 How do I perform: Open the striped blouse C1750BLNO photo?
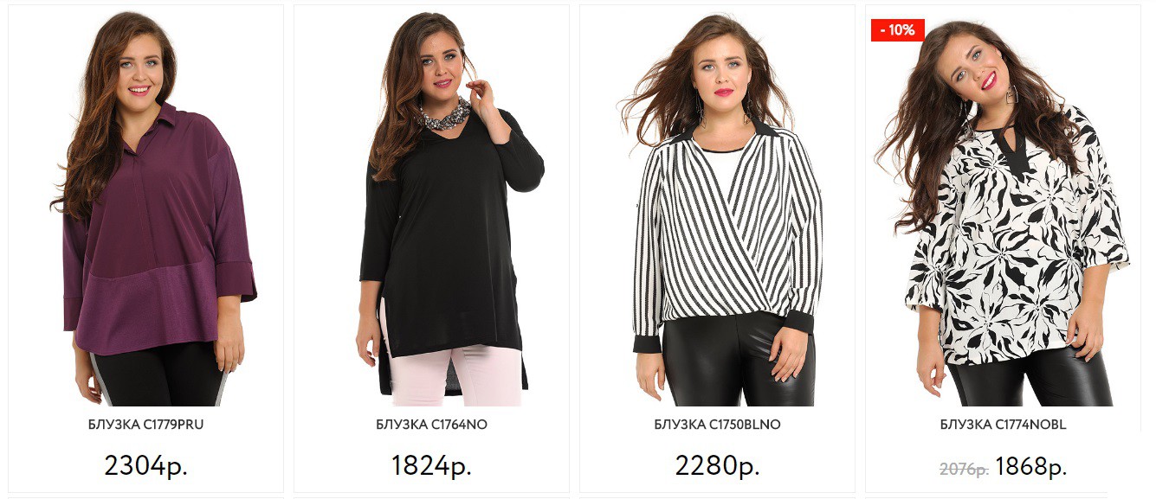click(x=717, y=208)
